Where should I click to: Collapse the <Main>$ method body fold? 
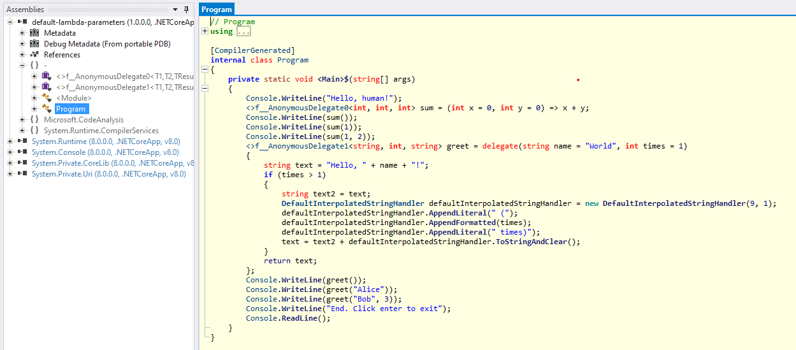point(205,89)
